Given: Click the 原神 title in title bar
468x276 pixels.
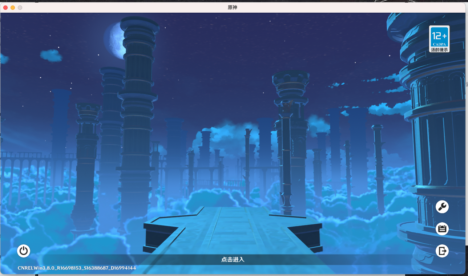Looking at the screenshot, I should point(233,8).
